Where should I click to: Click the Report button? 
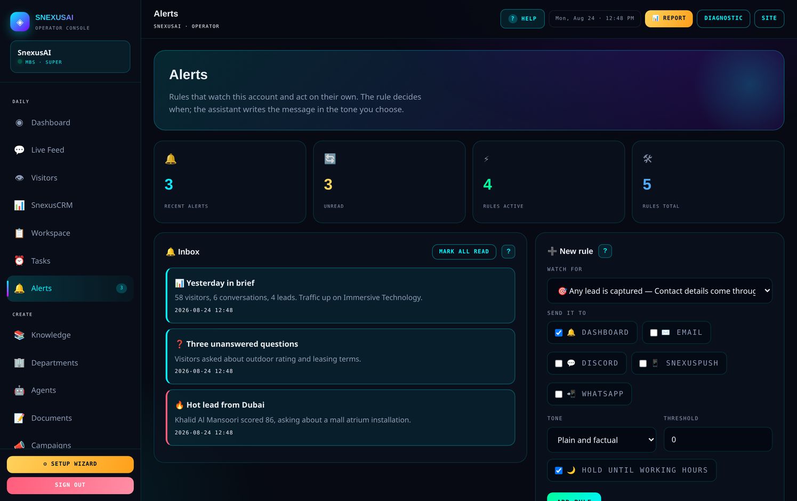tap(669, 19)
